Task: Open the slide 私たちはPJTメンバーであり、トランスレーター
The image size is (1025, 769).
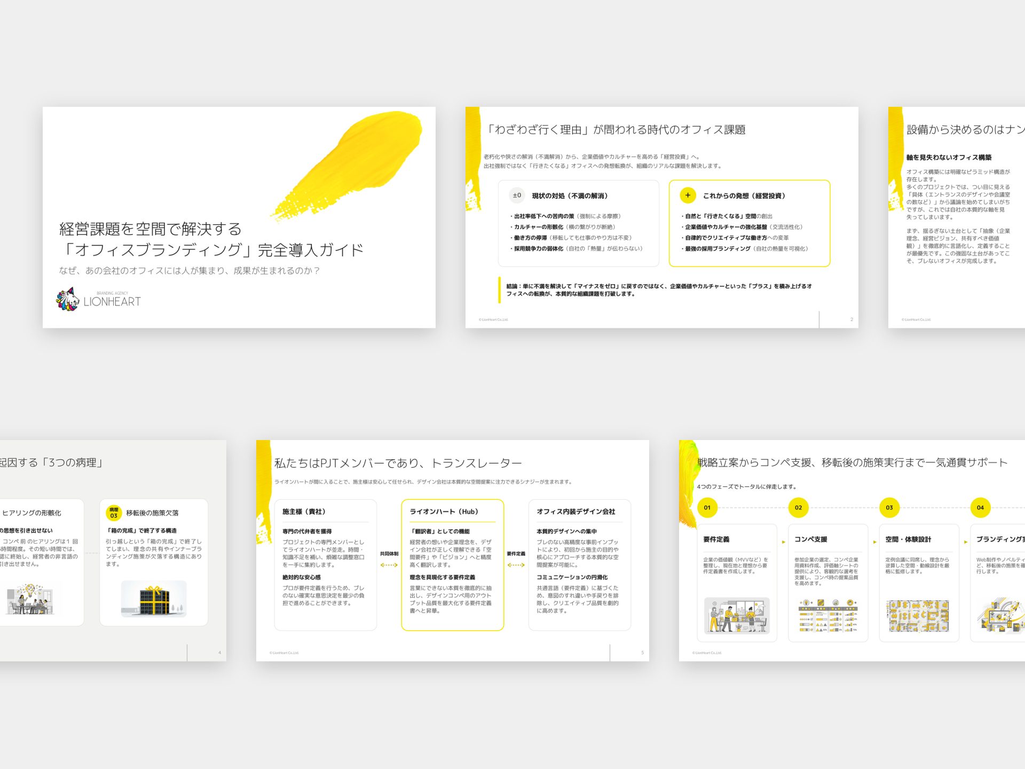Action: pos(453,551)
